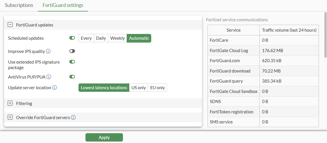Select Daily scheduled updates

click(101, 38)
